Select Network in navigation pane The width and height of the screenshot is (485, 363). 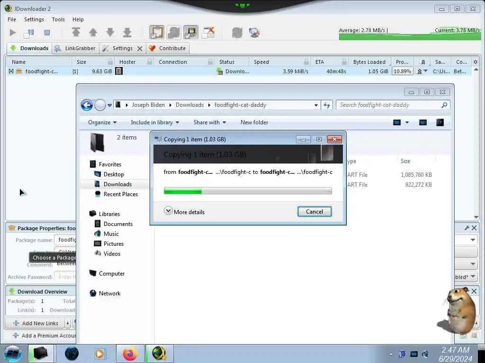[109, 293]
